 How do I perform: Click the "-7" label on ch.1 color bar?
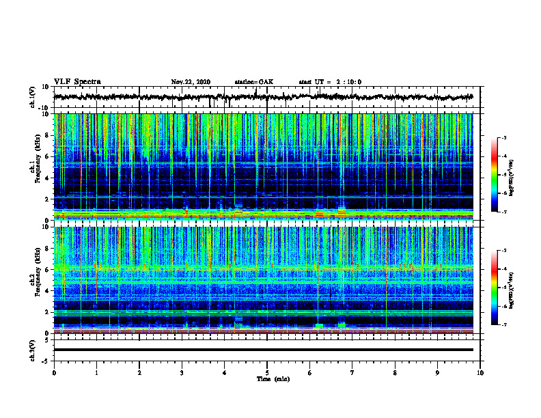coord(503,212)
